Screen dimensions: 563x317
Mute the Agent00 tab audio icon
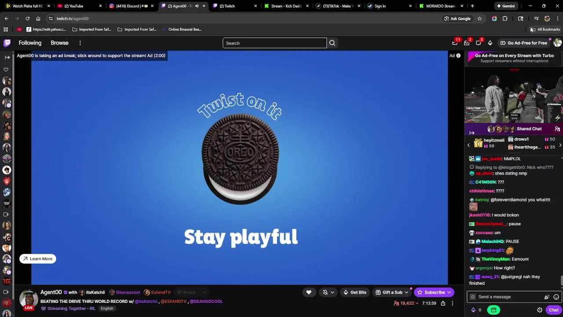click(x=197, y=6)
